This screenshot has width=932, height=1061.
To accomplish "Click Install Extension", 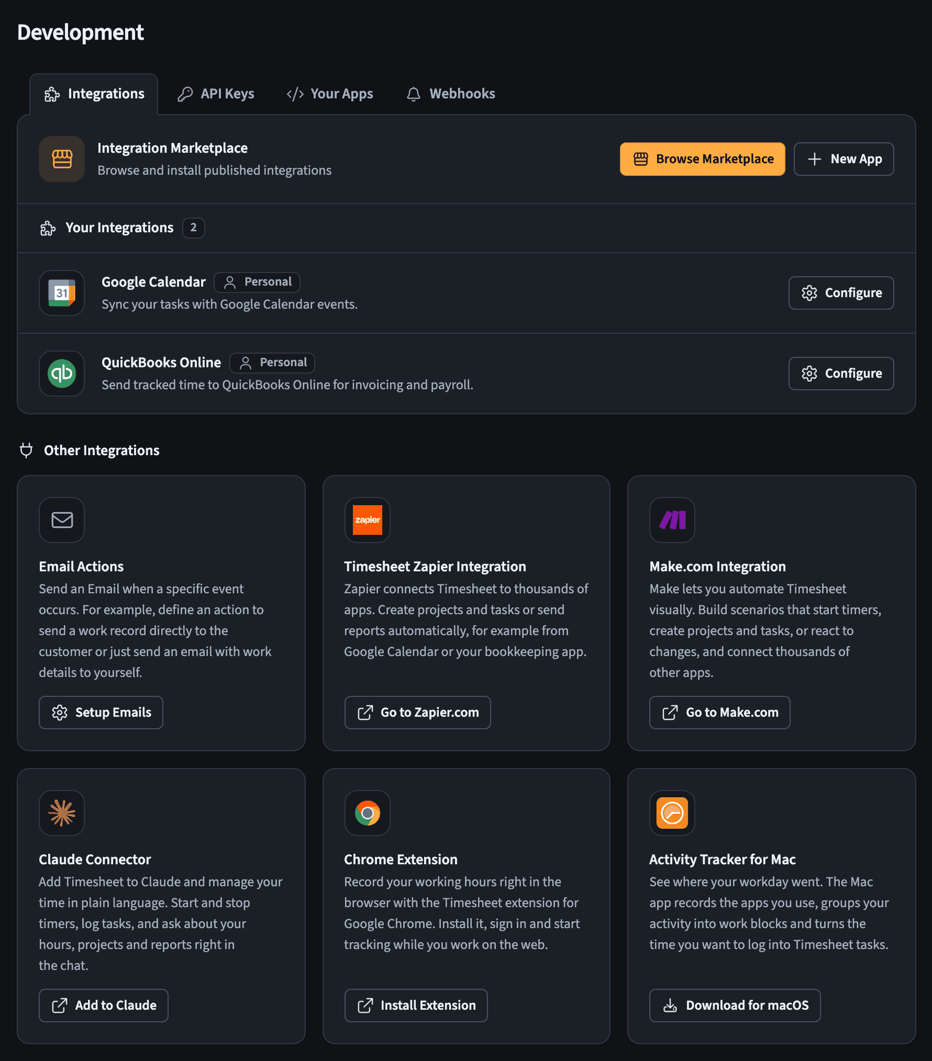I will [x=416, y=1005].
